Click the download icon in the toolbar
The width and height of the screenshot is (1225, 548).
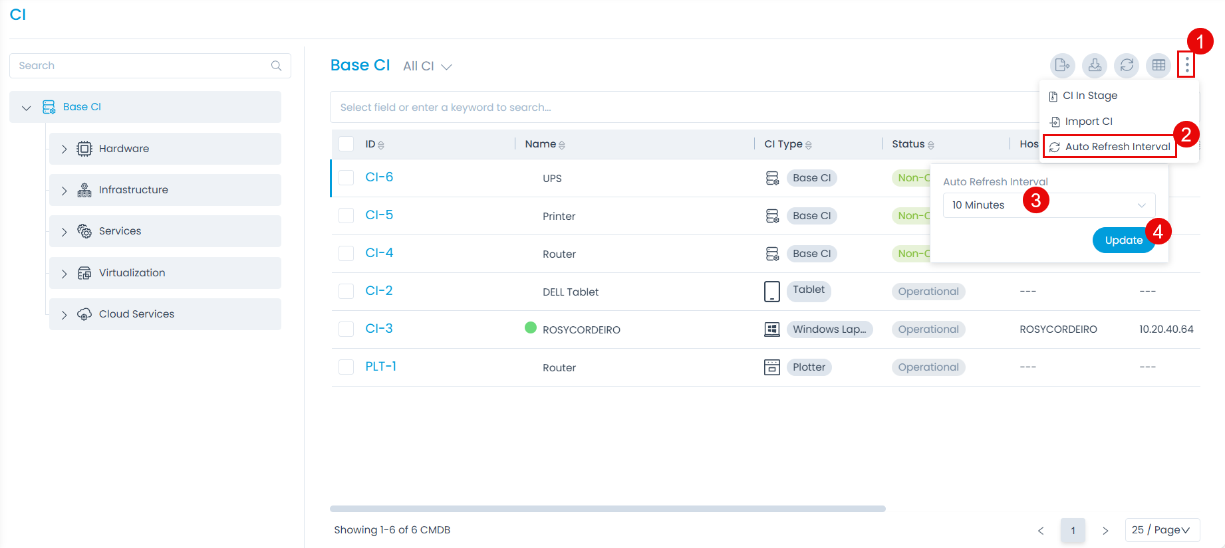(1094, 65)
